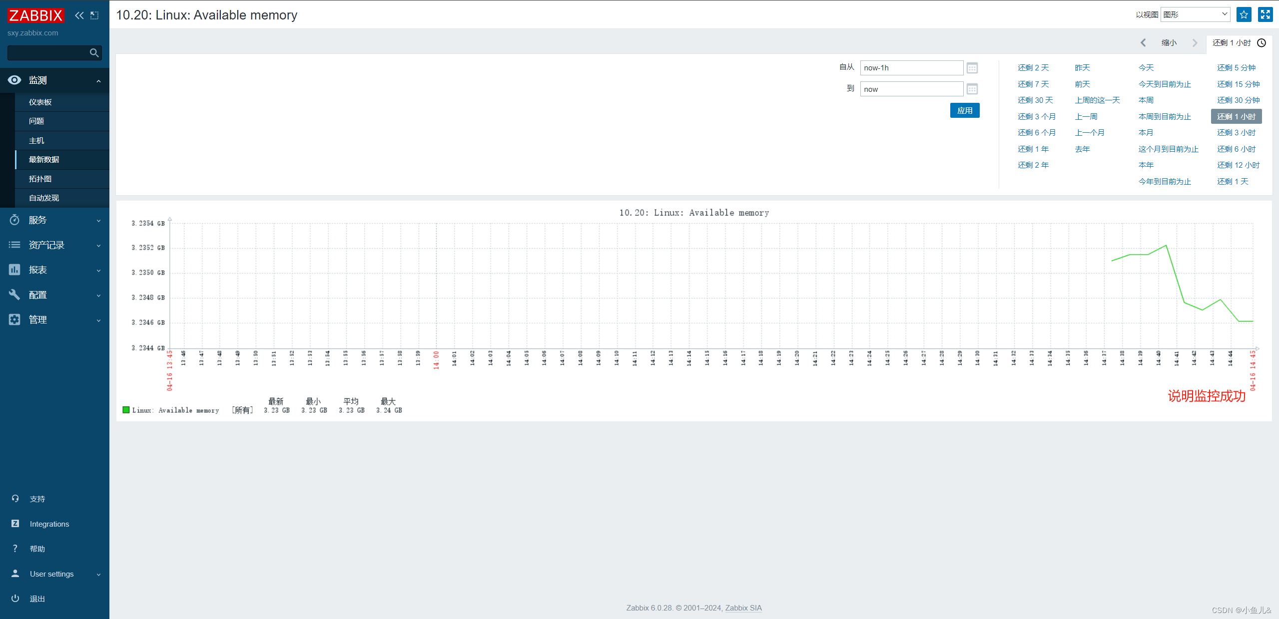Click the clock icon on time tab

(1262, 43)
